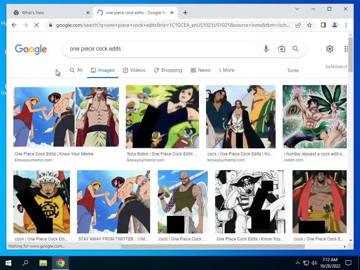Image resolution: width=360 pixels, height=270 pixels.
Task: Select the Images results tab
Action: pos(103,70)
